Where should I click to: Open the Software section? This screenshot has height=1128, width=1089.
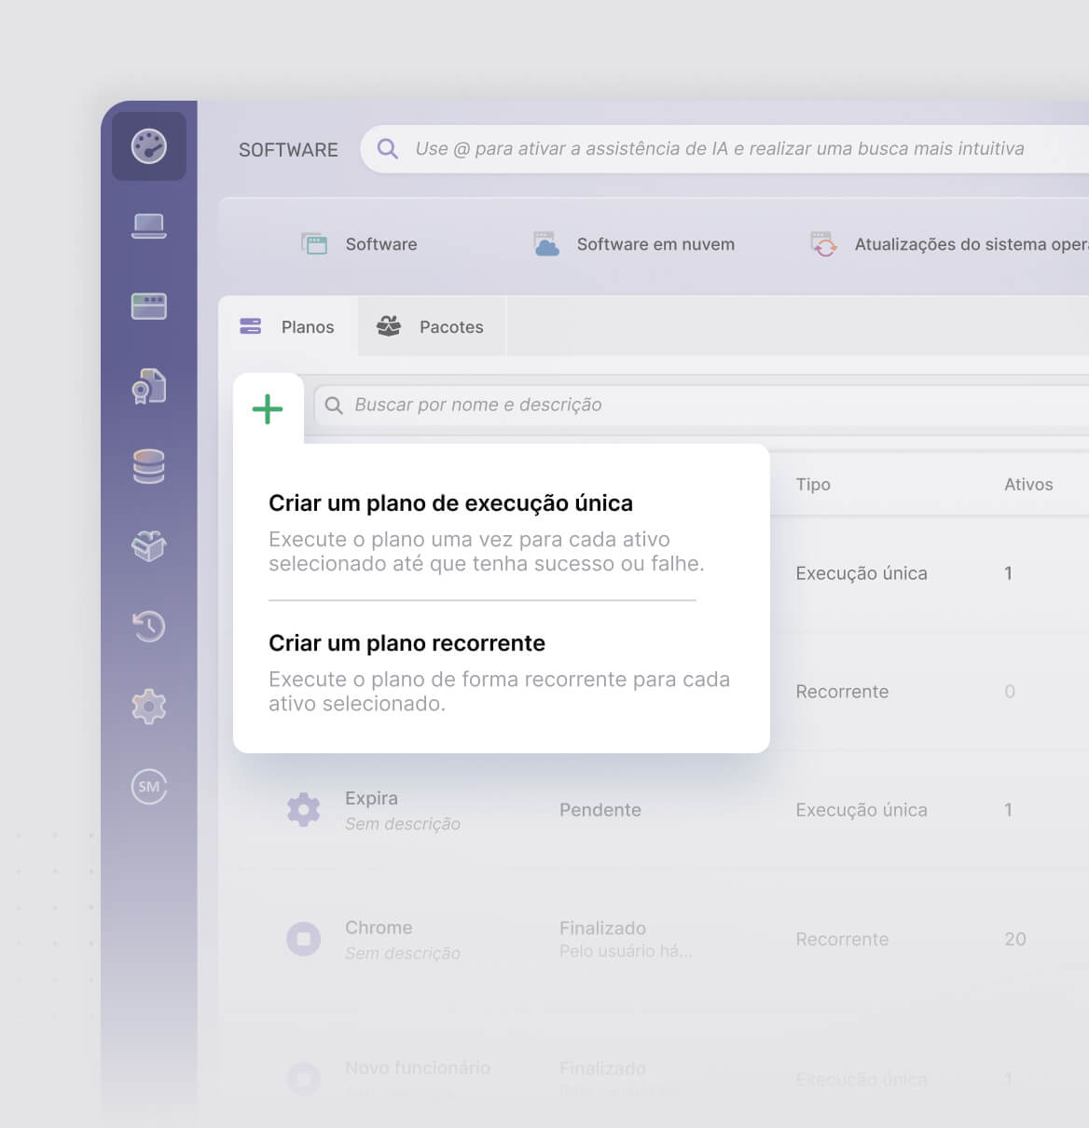click(x=360, y=244)
